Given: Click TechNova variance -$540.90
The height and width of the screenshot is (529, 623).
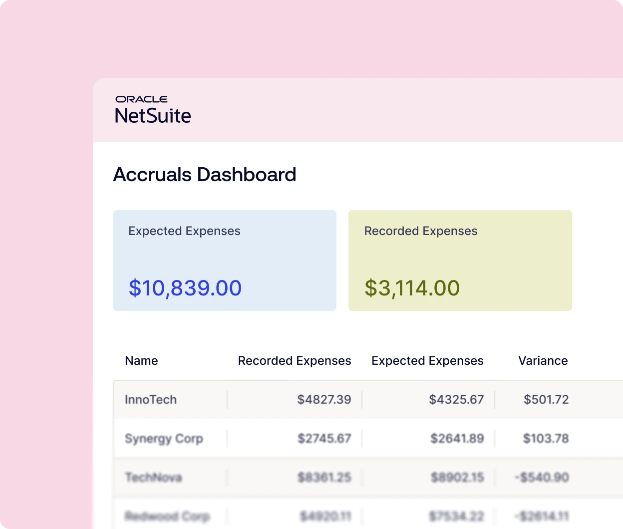Looking at the screenshot, I should 542,478.
